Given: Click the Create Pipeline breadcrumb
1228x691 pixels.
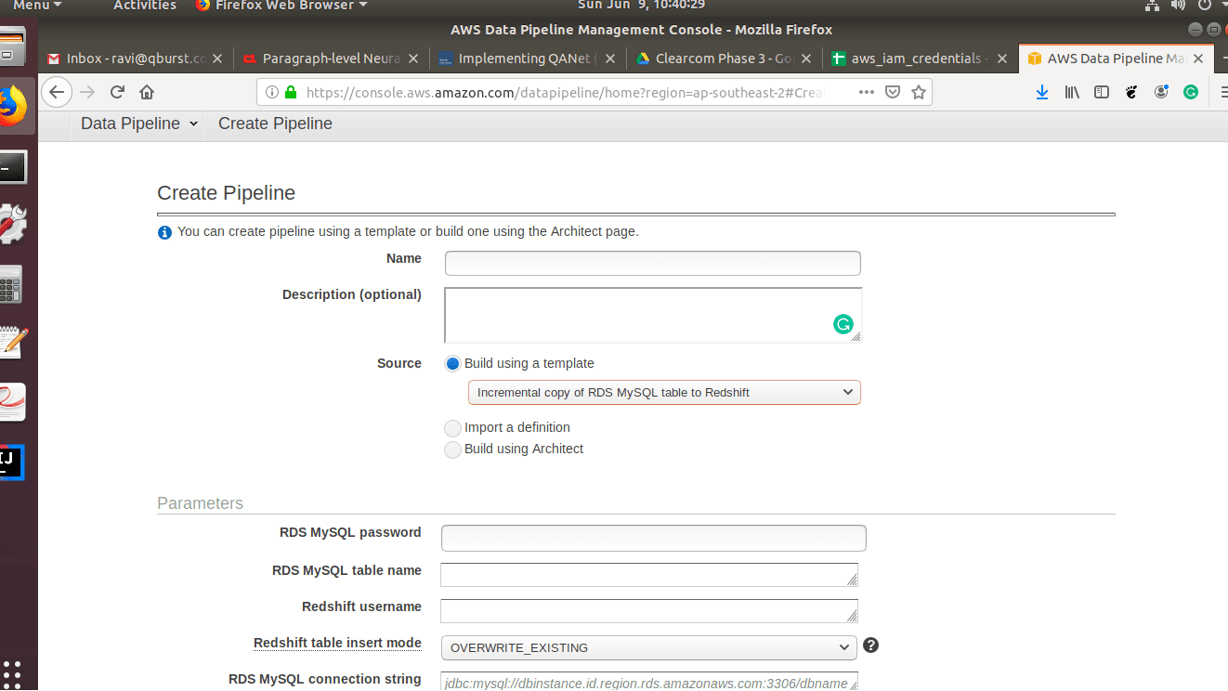Looking at the screenshot, I should pos(275,124).
